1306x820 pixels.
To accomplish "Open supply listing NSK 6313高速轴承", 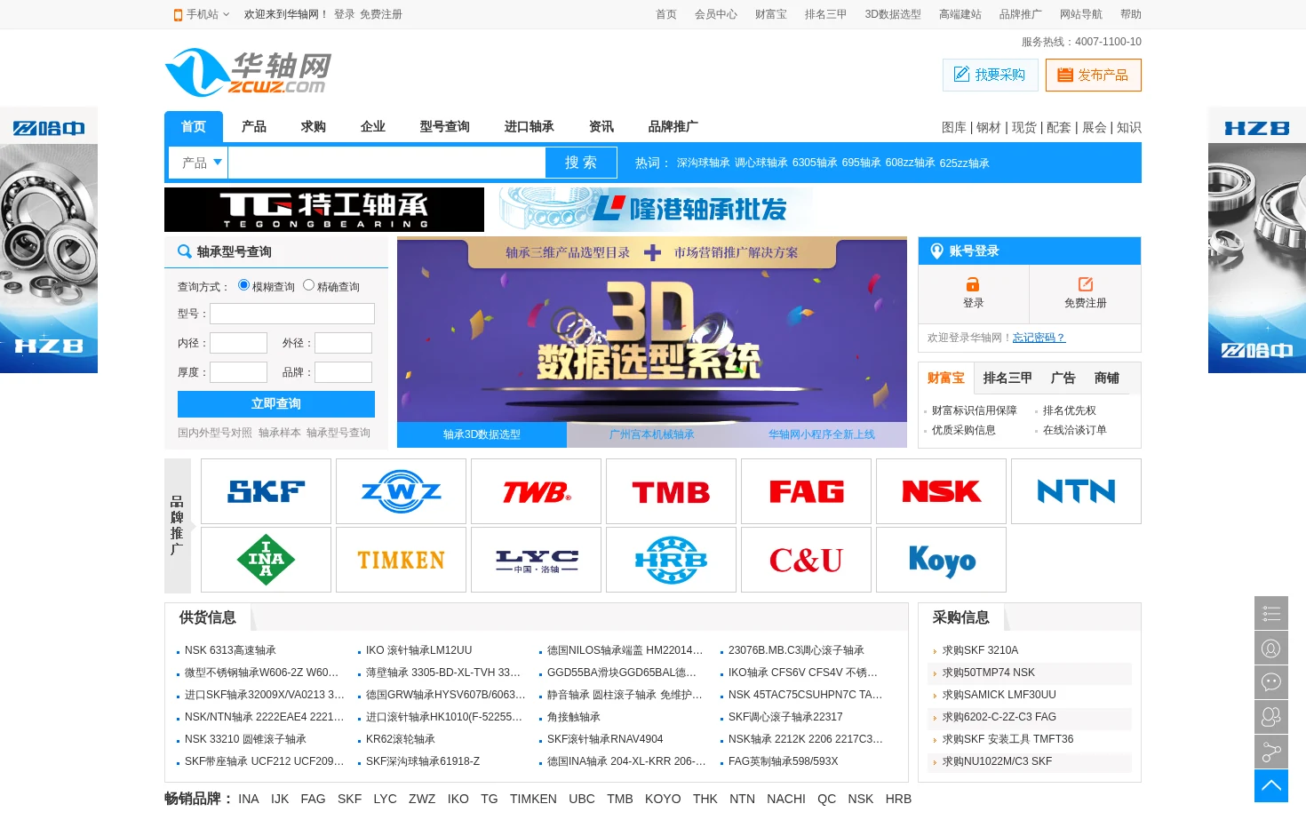I will click(x=230, y=650).
